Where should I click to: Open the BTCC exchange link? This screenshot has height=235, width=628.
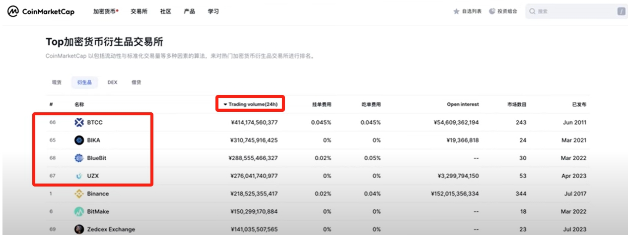[x=95, y=122]
